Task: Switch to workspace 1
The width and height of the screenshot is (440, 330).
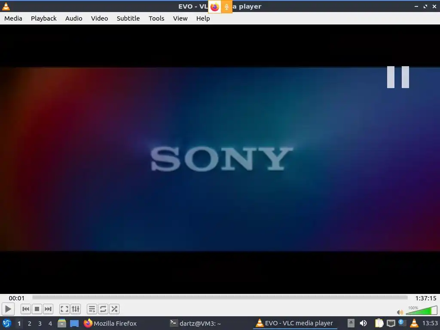Action: (x=19, y=324)
